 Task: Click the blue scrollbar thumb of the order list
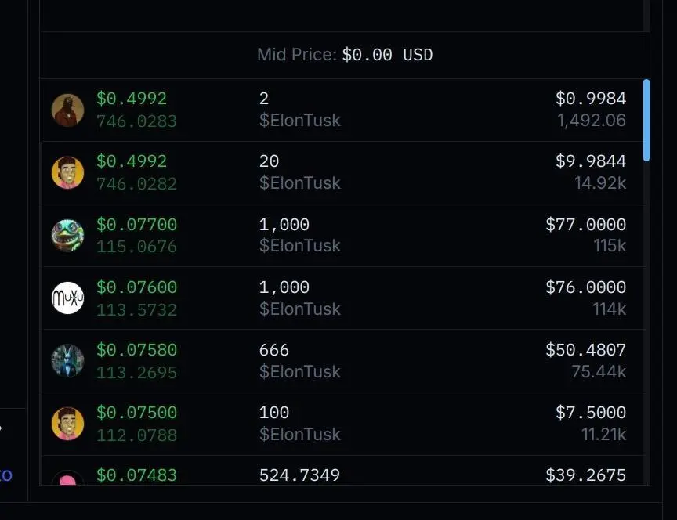click(646, 120)
